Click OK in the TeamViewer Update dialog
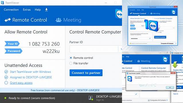 point(170,87)
